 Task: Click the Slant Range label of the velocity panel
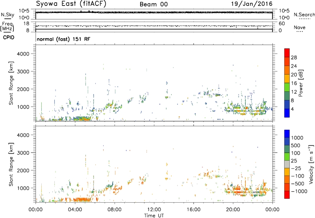tap(11, 164)
